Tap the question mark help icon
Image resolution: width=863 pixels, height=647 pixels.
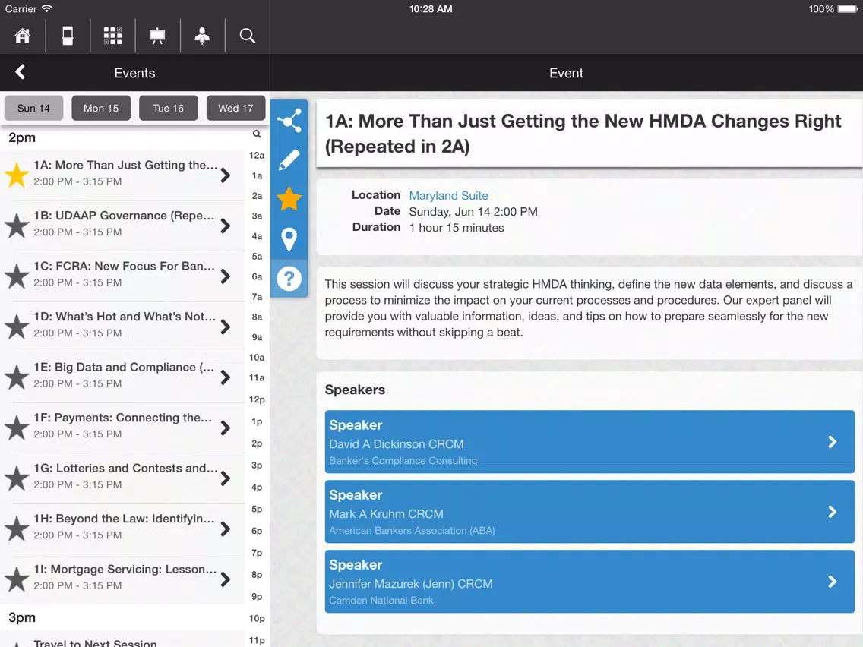tap(289, 279)
